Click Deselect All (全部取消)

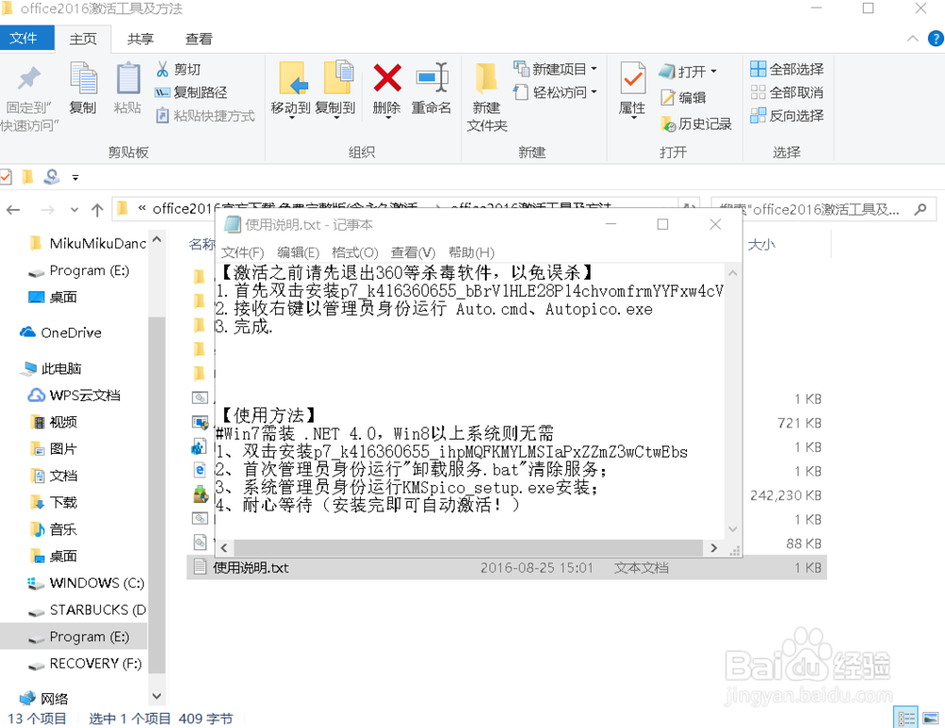786,93
